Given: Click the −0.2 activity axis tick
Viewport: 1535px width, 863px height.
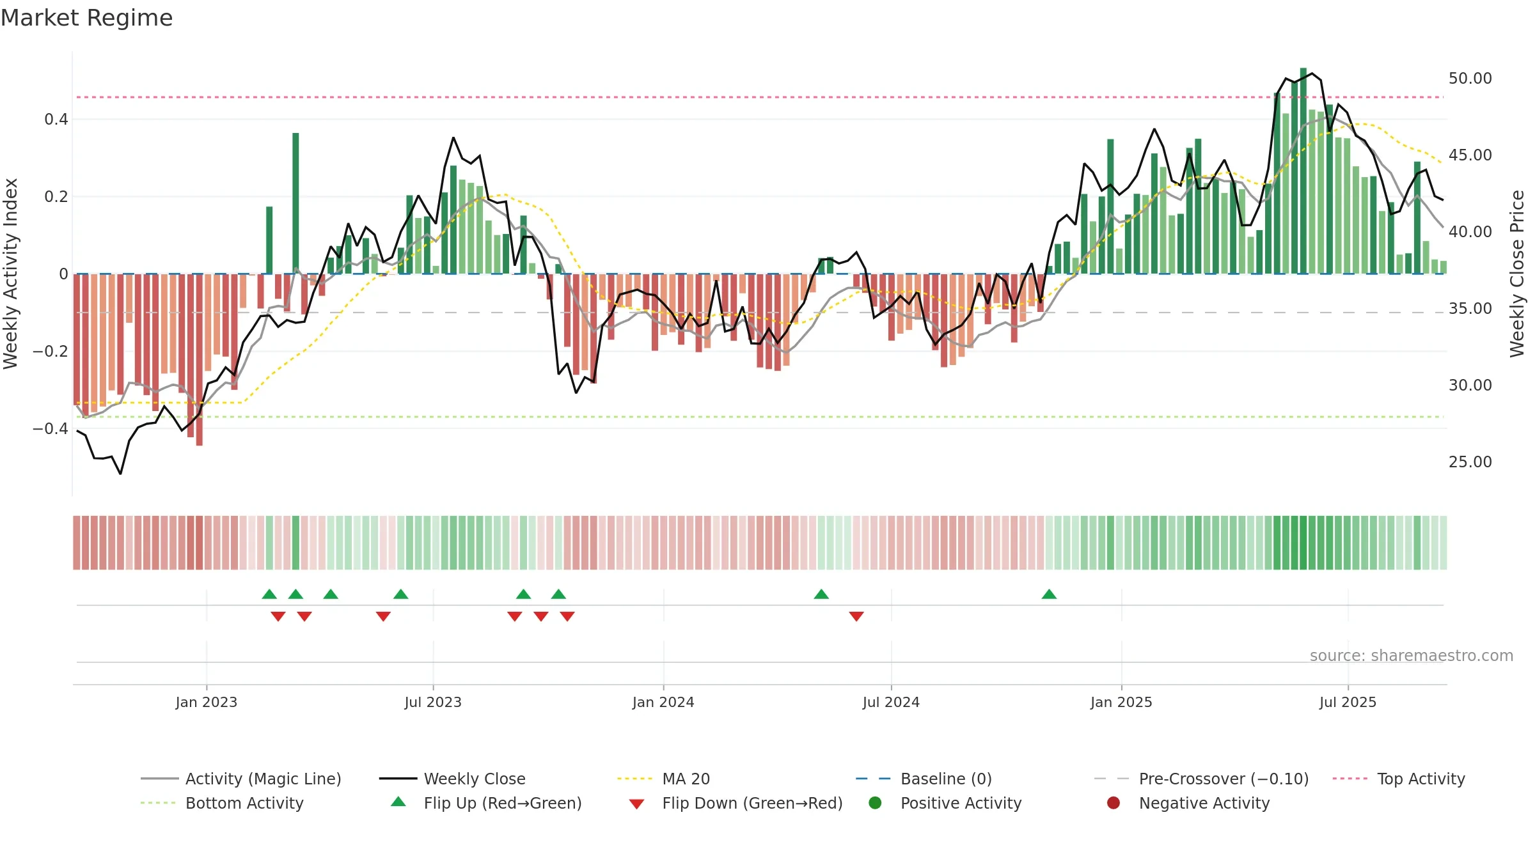Looking at the screenshot, I should [x=50, y=351].
